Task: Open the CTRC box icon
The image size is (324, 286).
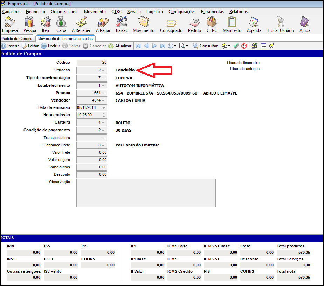Action: [212, 23]
